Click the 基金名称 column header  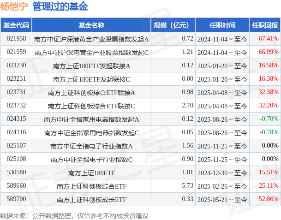pyautogui.click(x=91, y=25)
